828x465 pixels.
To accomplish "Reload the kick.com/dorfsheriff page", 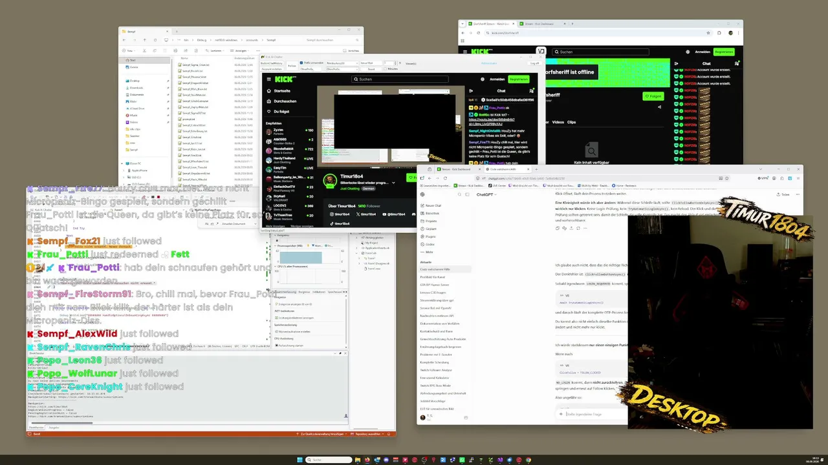I will 477,32.
